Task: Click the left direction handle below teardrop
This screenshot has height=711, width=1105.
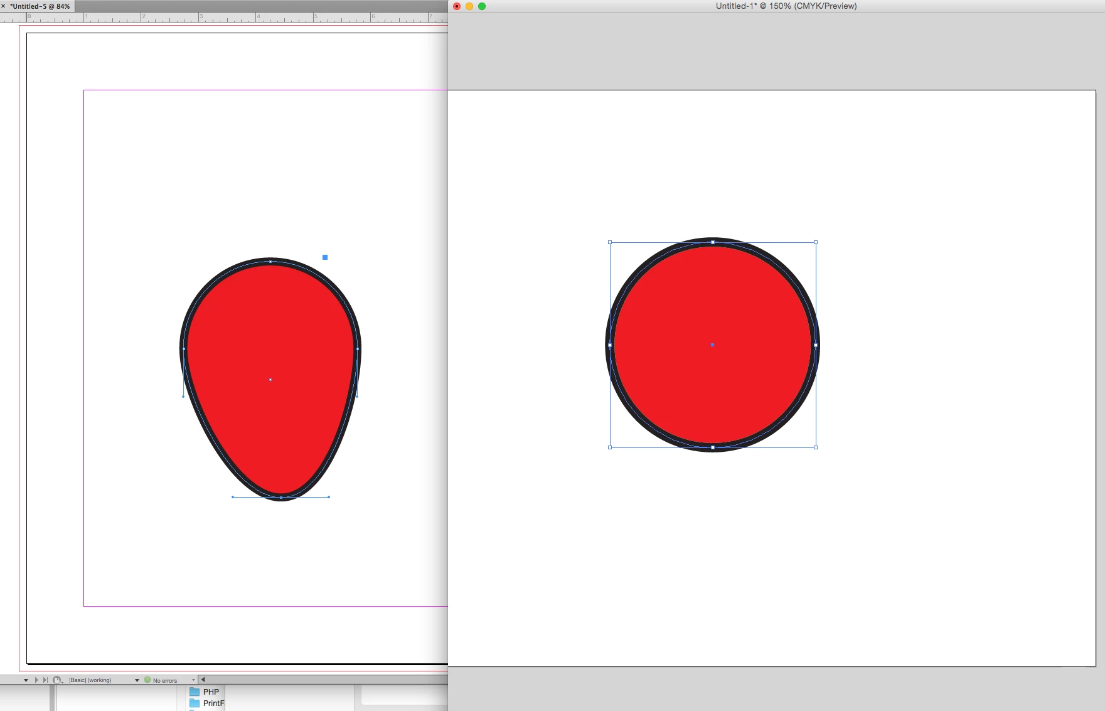Action: tap(233, 497)
